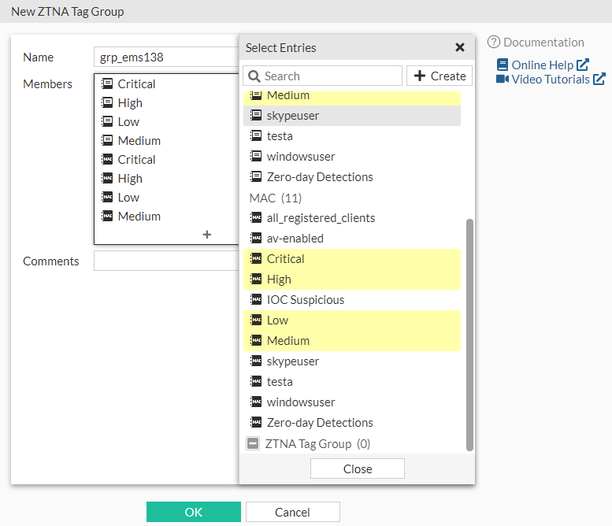Click the Documentation question mark icon
This screenshot has height=526, width=612.
tap(494, 43)
